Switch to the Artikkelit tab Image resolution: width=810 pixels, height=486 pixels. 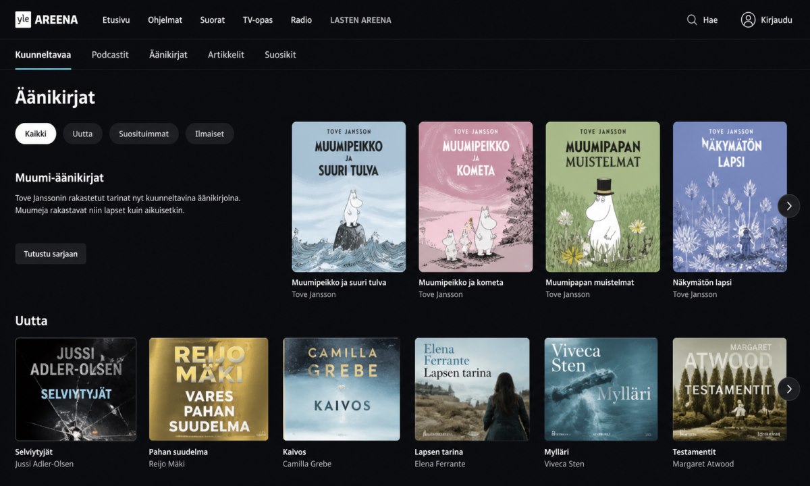(226, 55)
